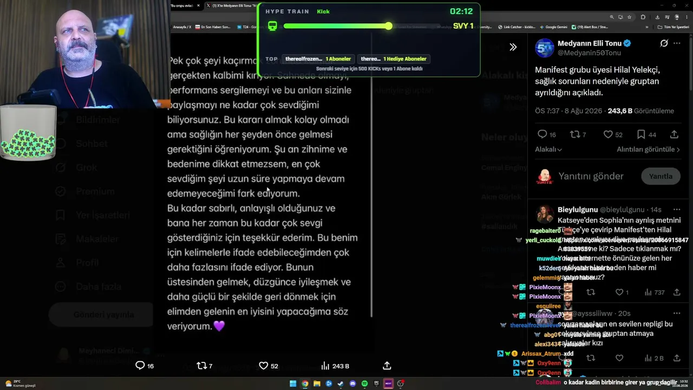The image size is (693, 390).
Task: Open Steam from the taskbar
Action: pos(341,383)
